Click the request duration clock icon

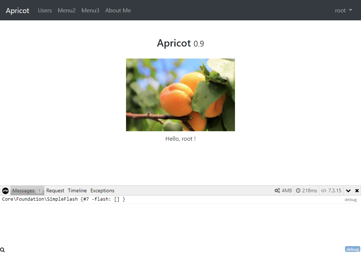coord(298,191)
